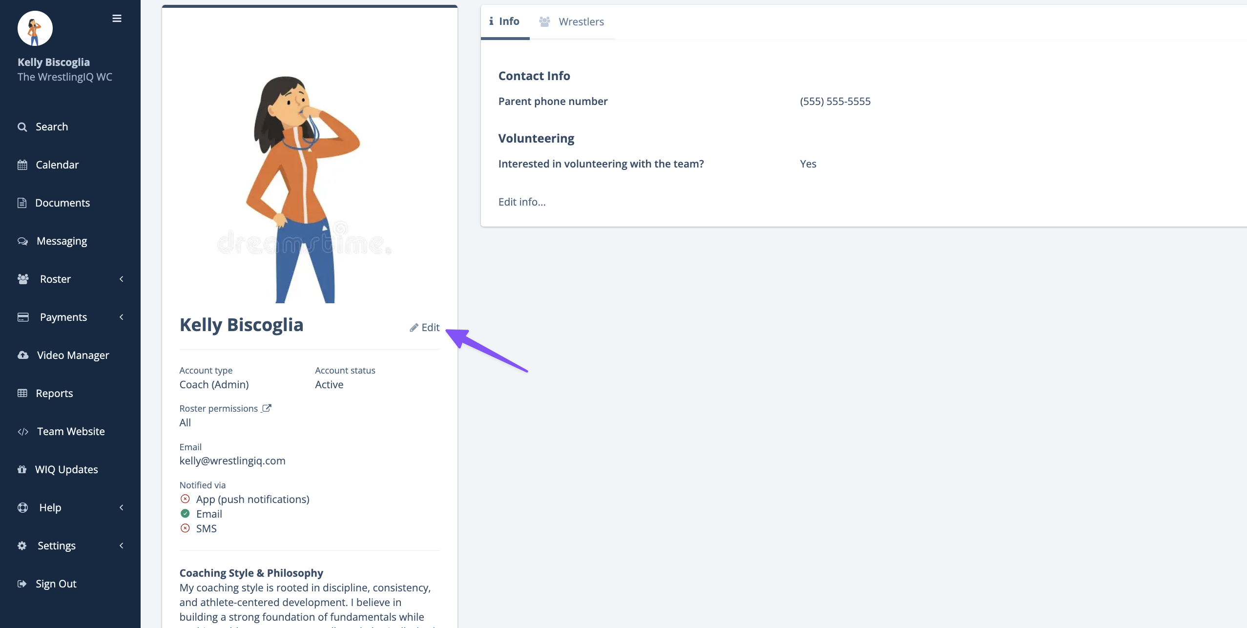Expand the Roster submenu chevron

click(x=122, y=279)
